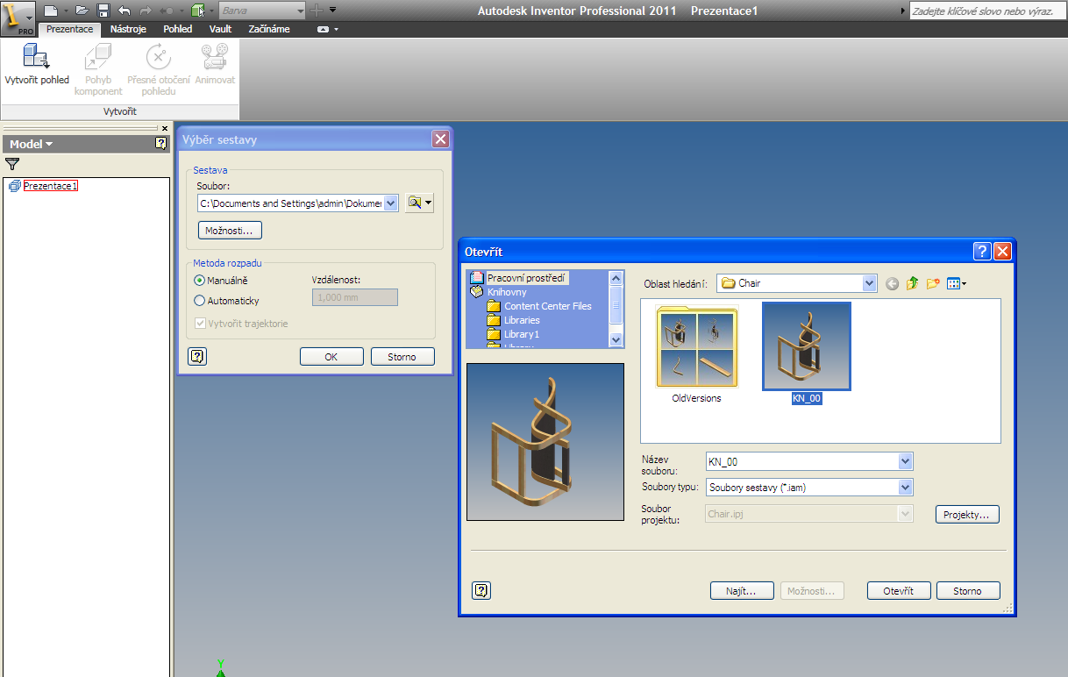Close the Model browser panel with X
The width and height of the screenshot is (1068, 677).
165,128
